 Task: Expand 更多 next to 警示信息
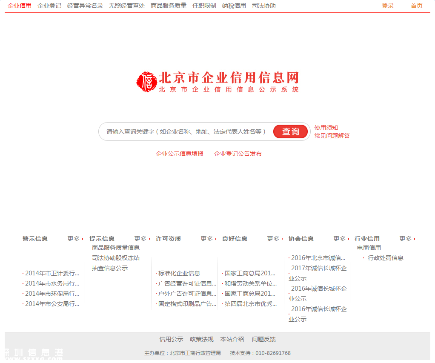click(75, 239)
